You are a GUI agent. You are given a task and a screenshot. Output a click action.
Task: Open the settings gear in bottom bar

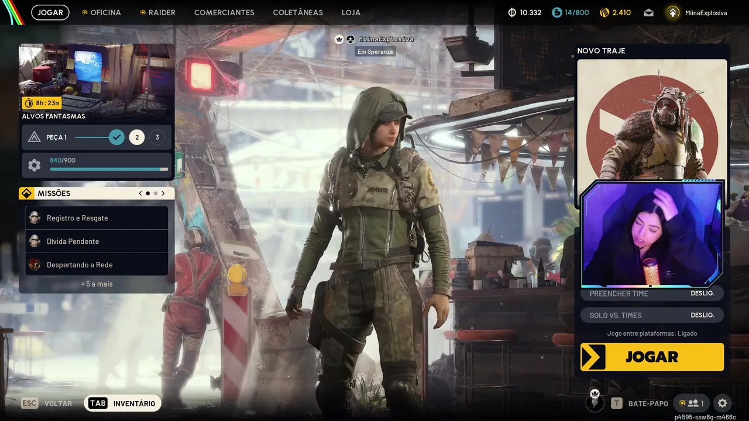coord(723,403)
